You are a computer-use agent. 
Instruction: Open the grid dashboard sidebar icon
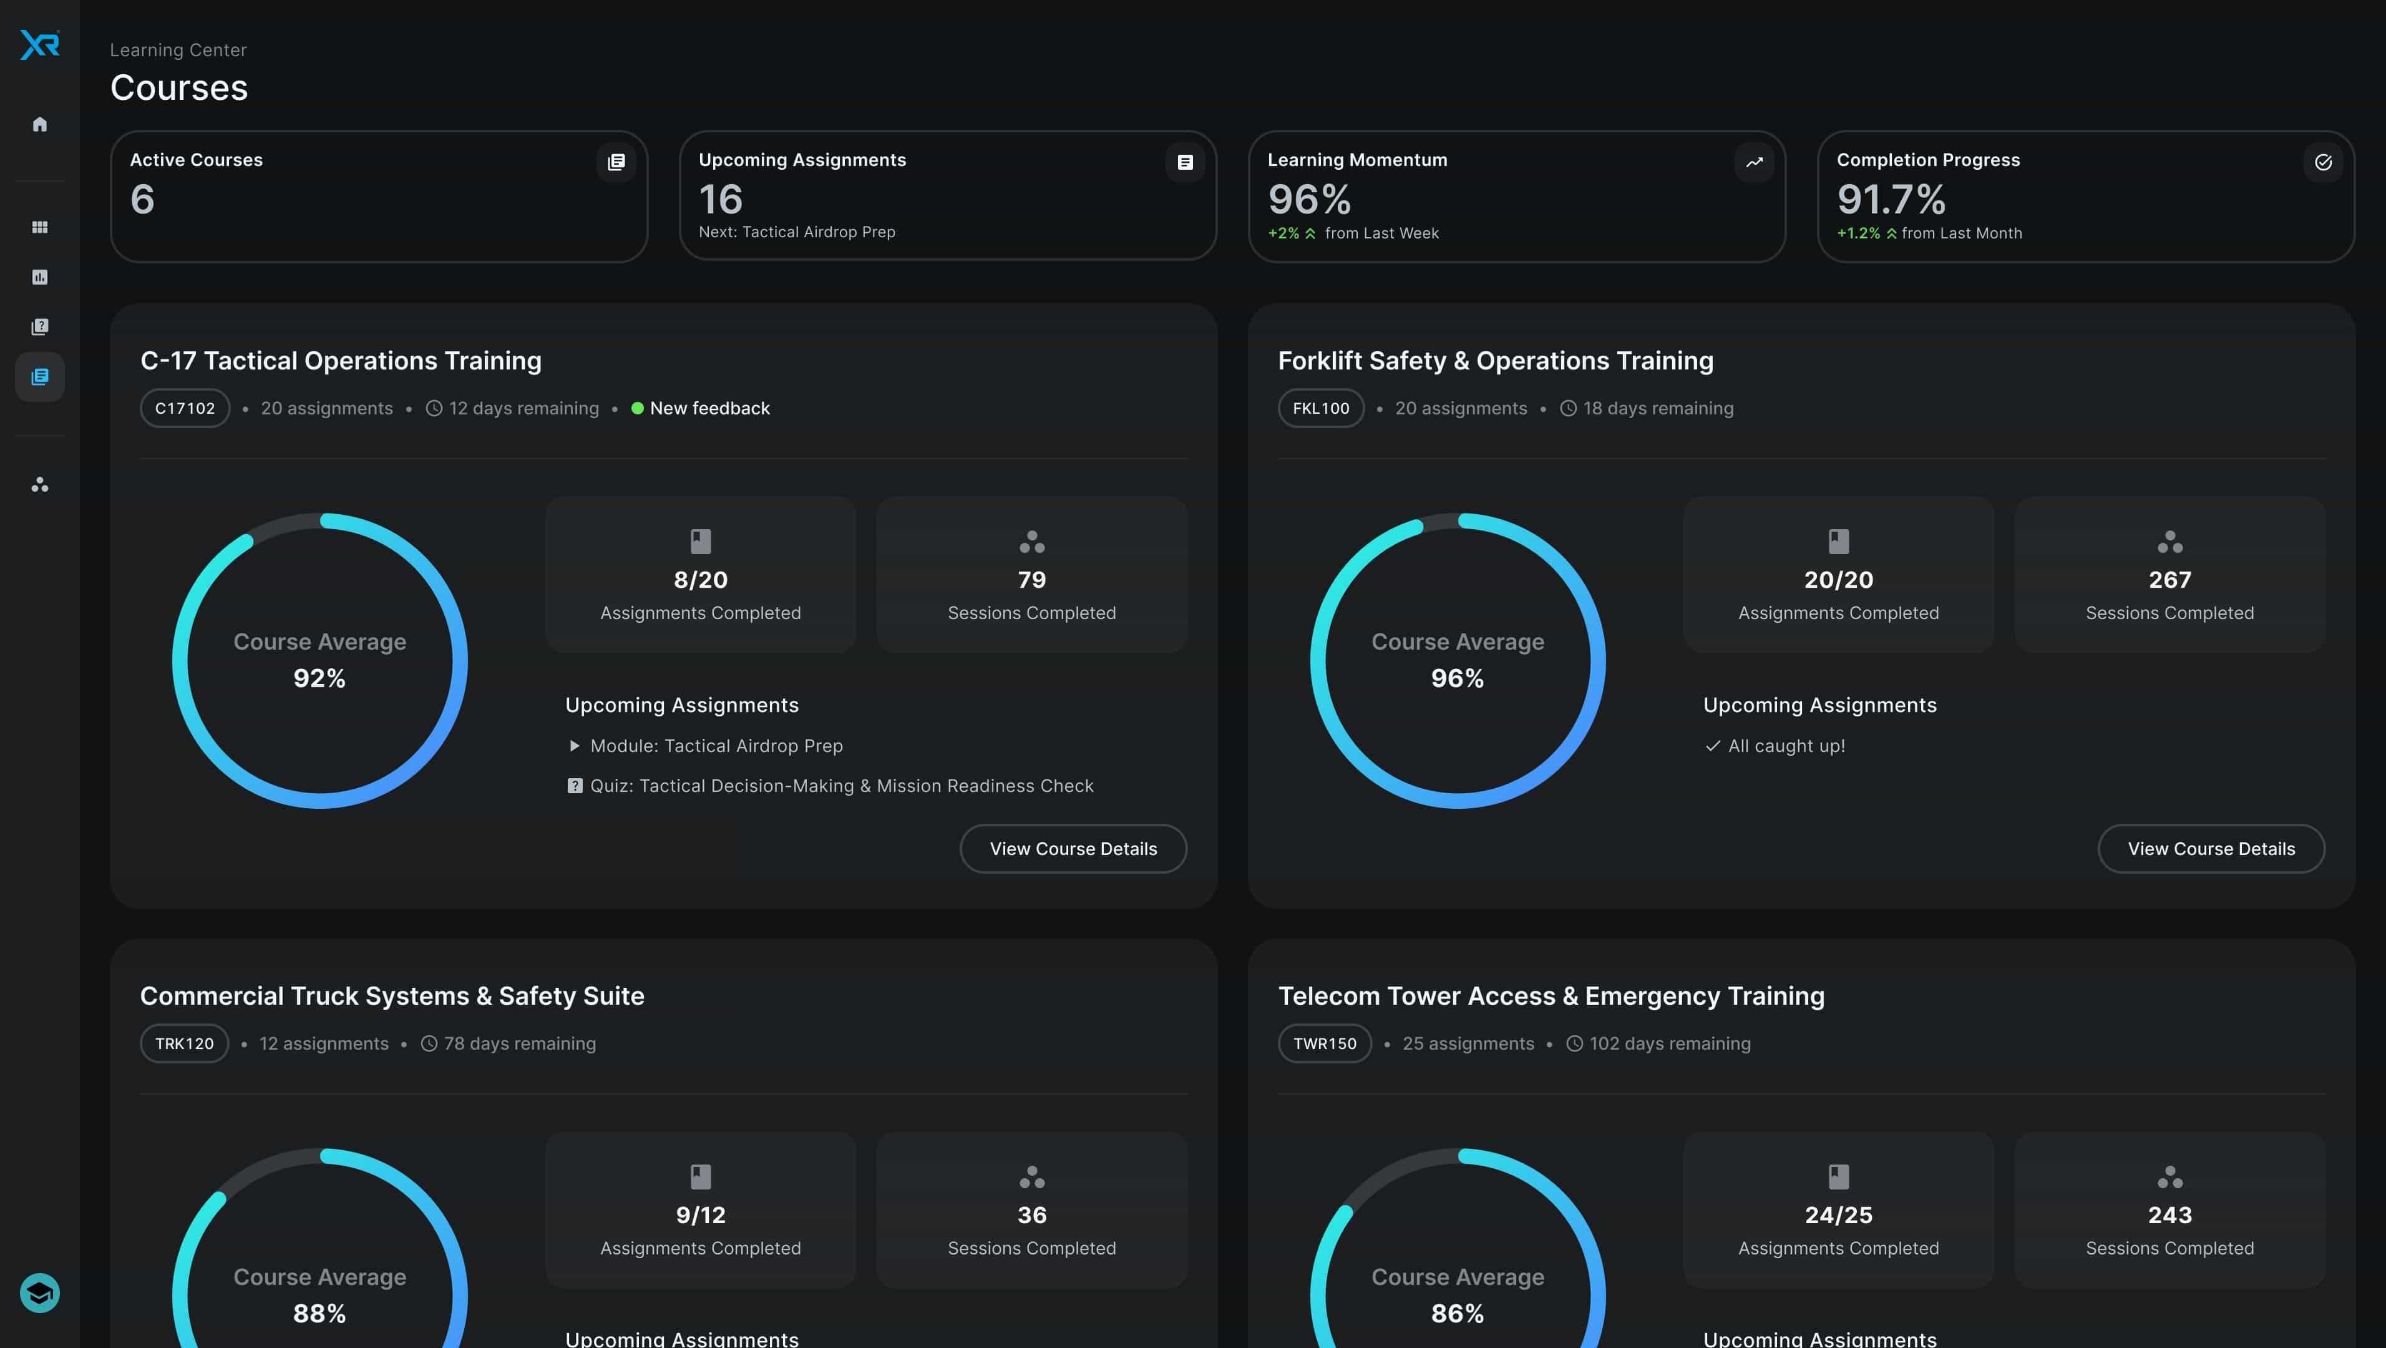click(40, 227)
